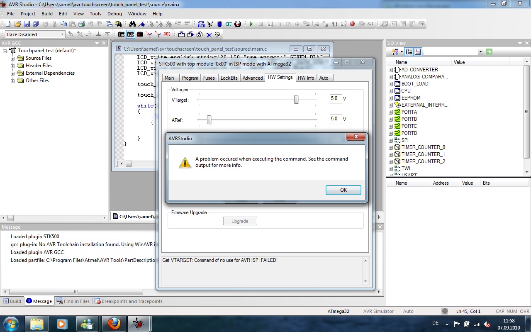The height and width of the screenshot is (332, 531).
Task: Click the VTarget 5.0 value field
Action: tap(336, 99)
